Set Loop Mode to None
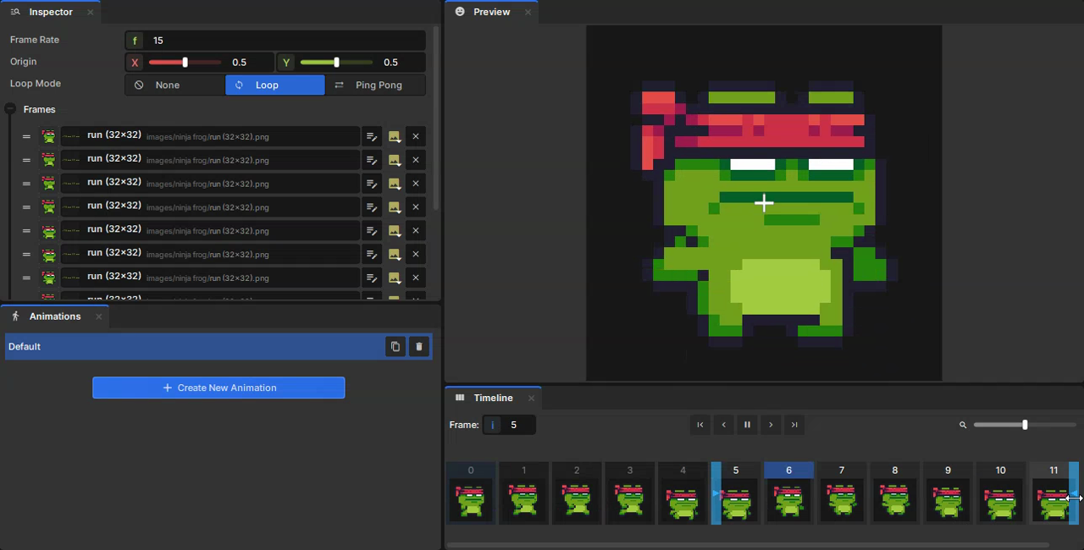 click(175, 85)
